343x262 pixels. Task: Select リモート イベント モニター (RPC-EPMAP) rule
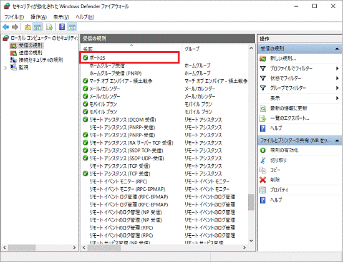coord(127,189)
